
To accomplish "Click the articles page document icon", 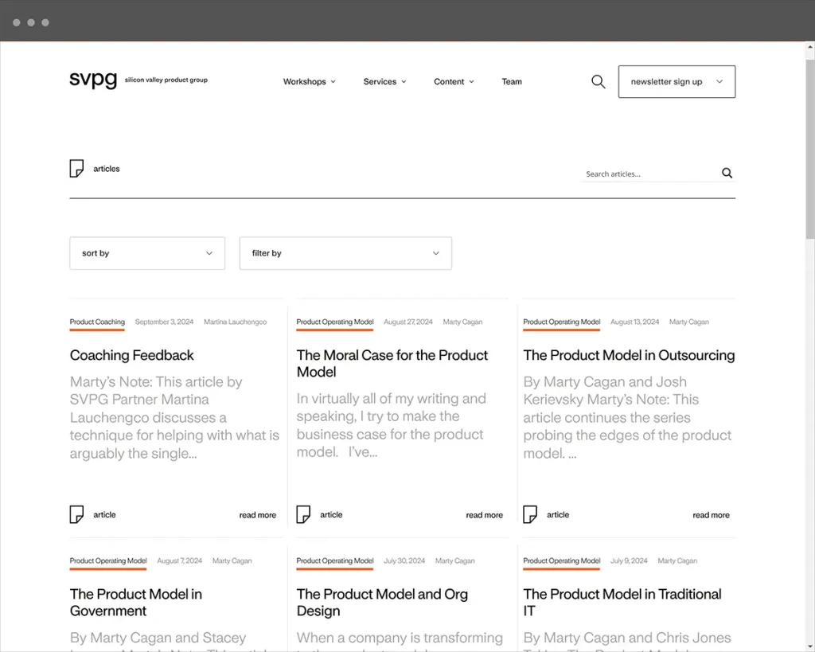I will (76, 169).
